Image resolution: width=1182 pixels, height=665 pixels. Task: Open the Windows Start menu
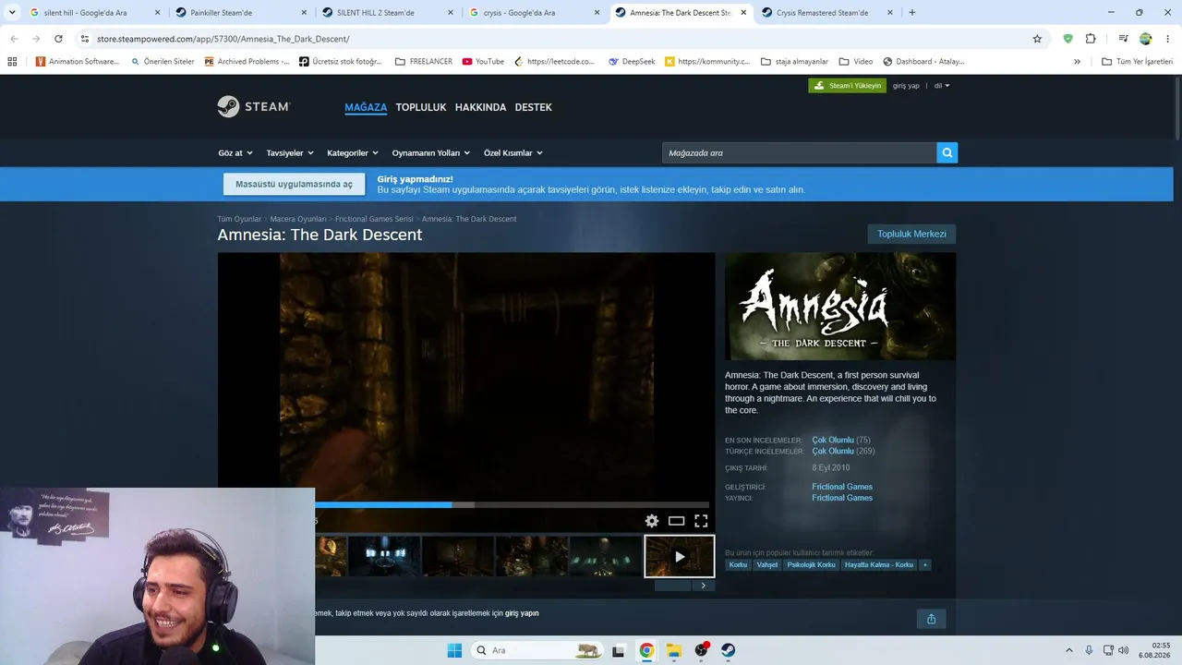coord(454,650)
